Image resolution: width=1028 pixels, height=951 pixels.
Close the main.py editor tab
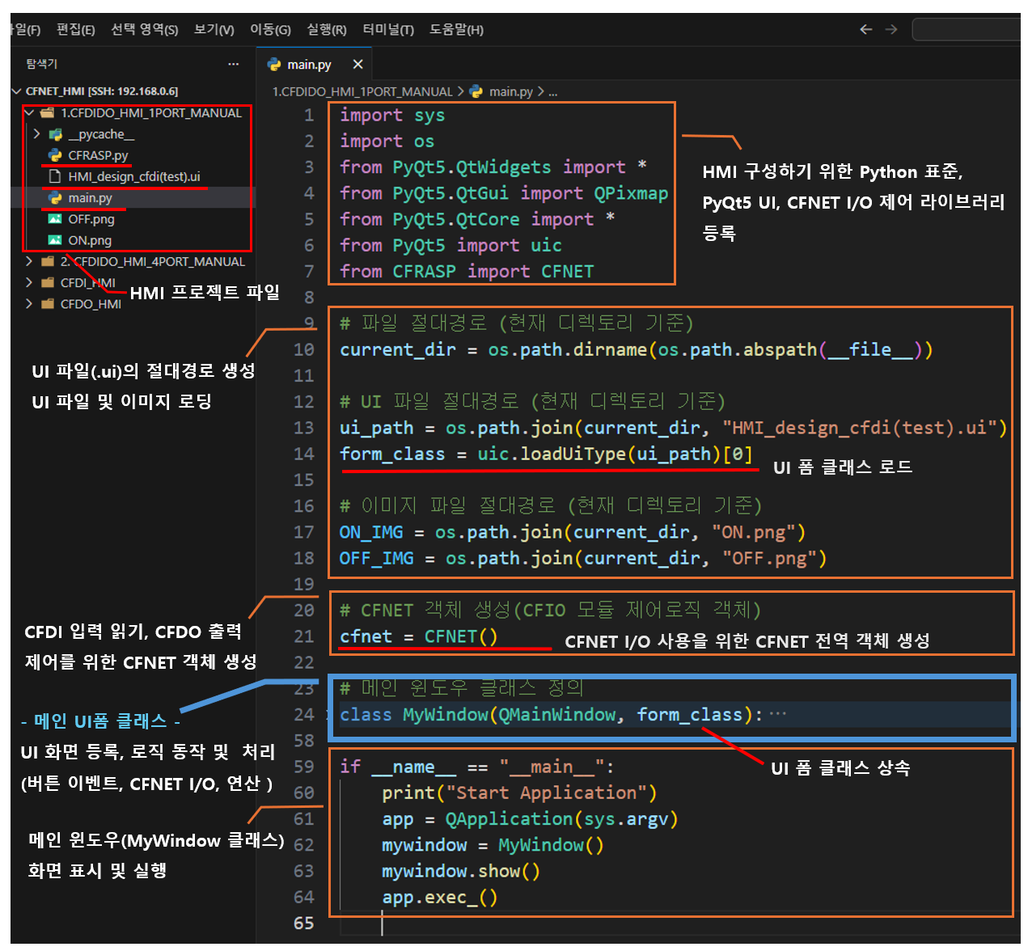click(x=357, y=64)
